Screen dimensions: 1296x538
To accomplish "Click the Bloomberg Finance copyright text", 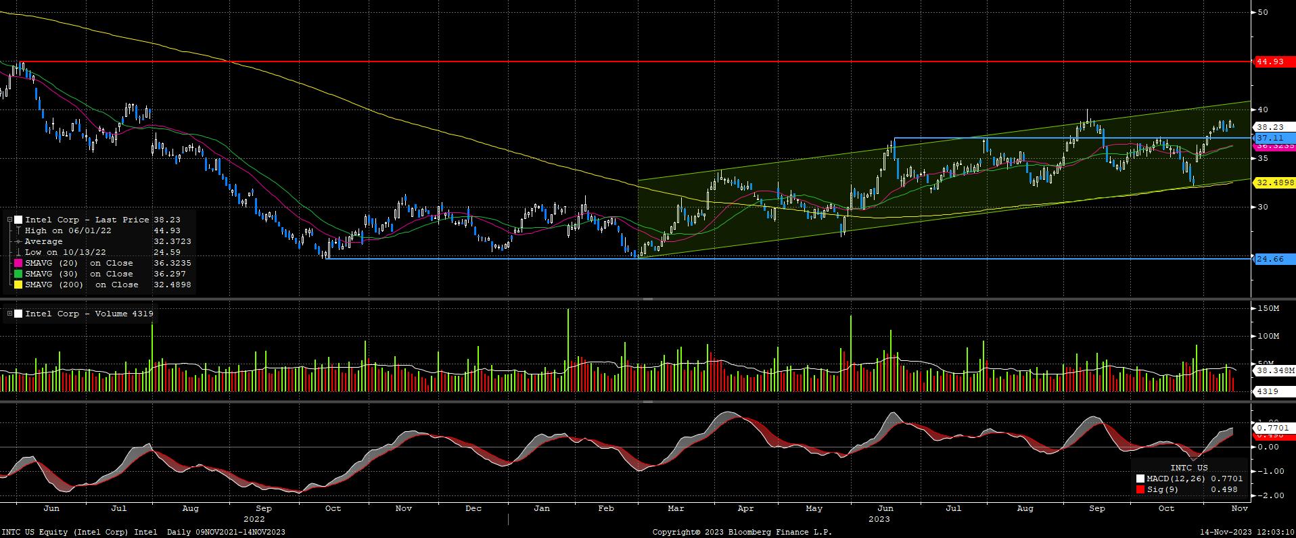I will click(742, 532).
